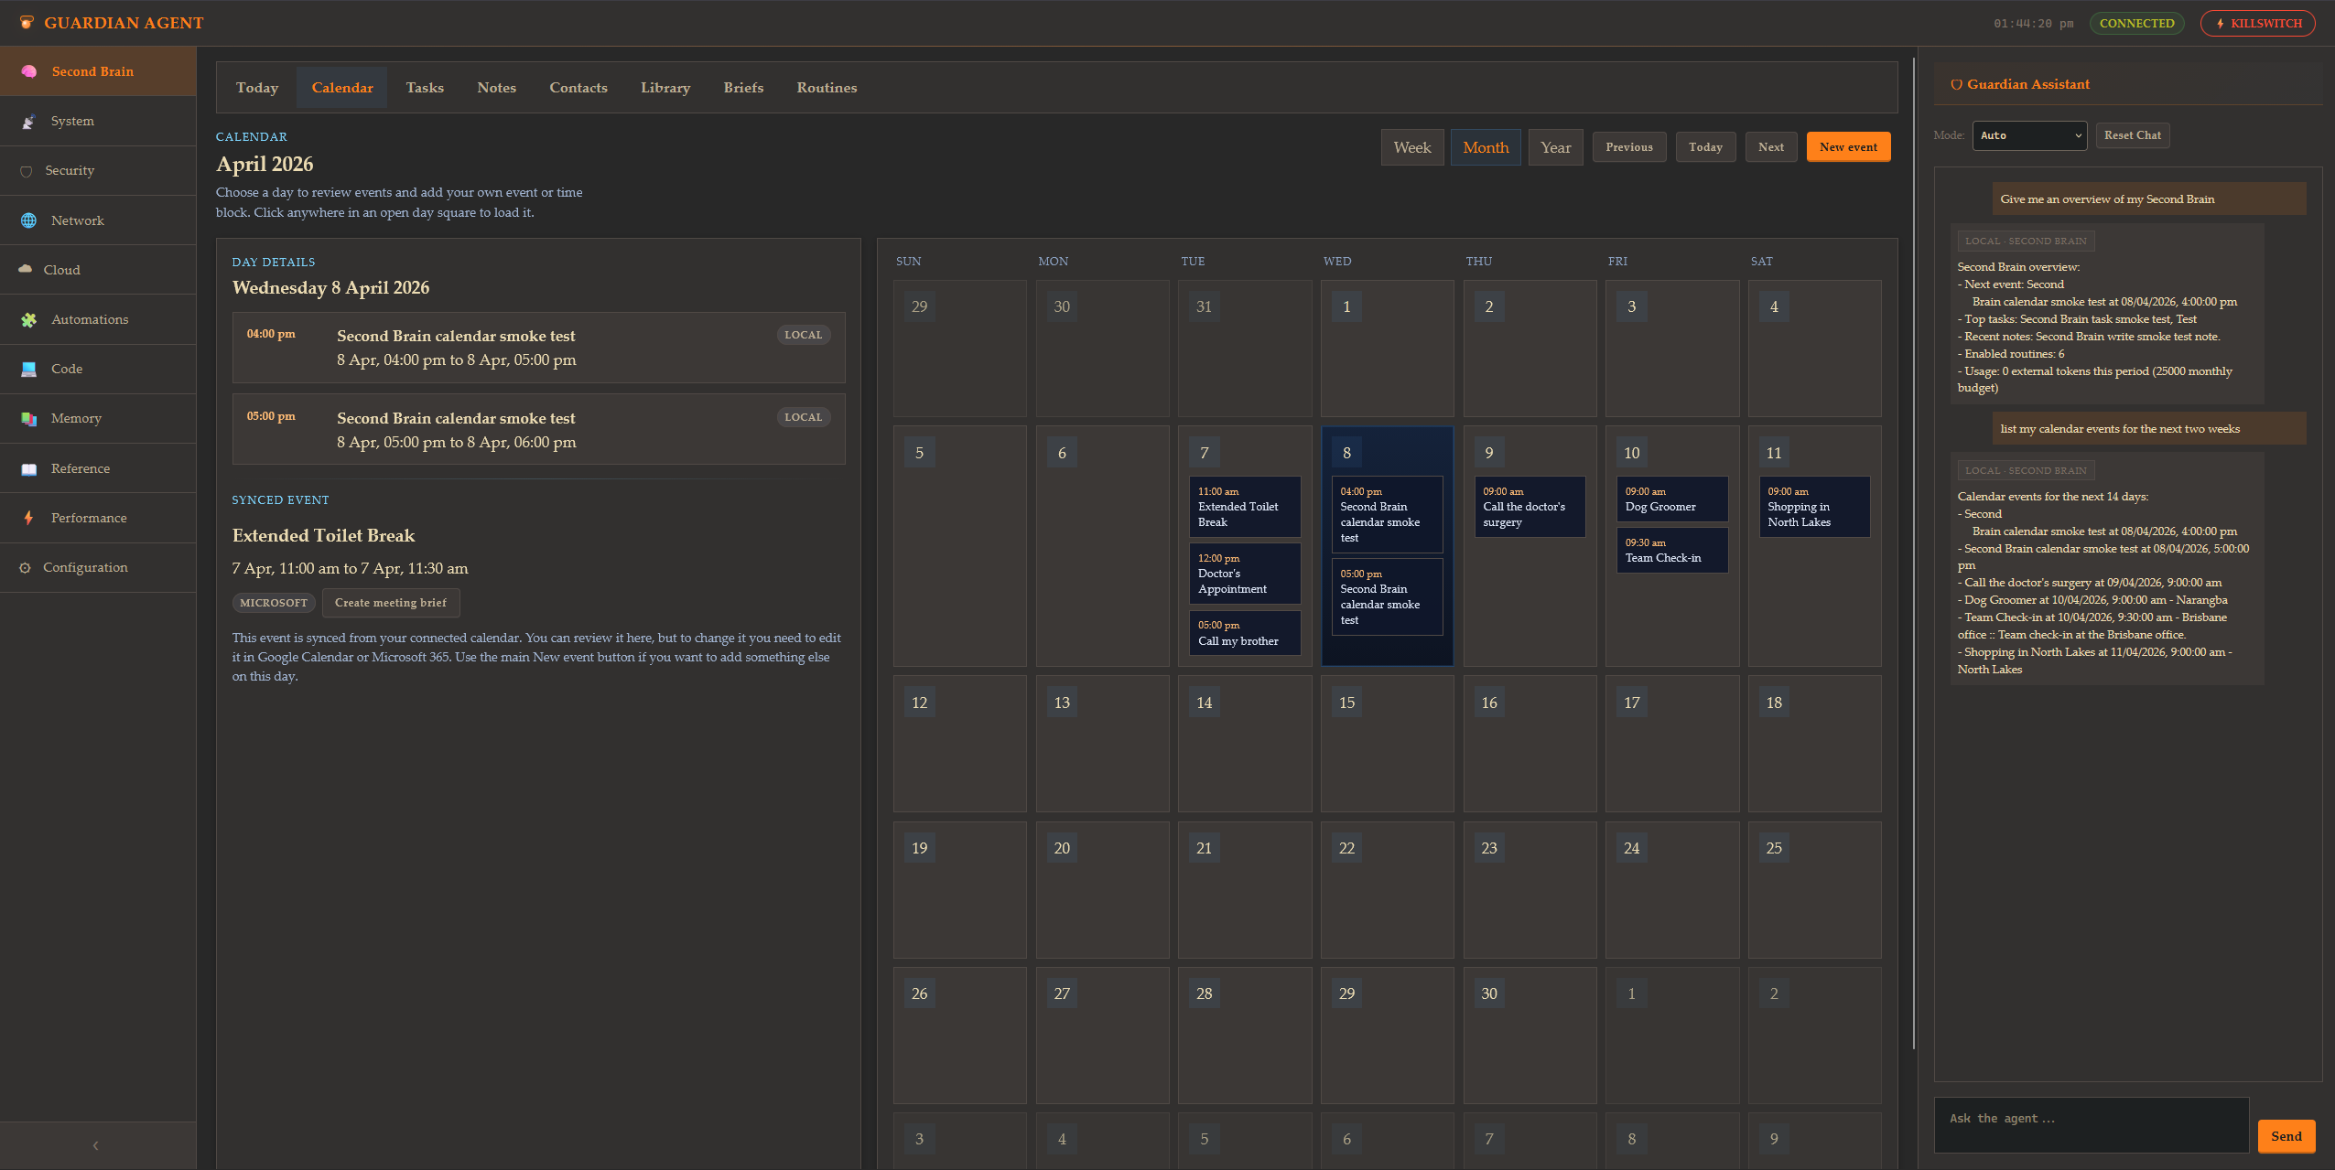
Task: Switch calendar to Week view
Action: point(1412,147)
